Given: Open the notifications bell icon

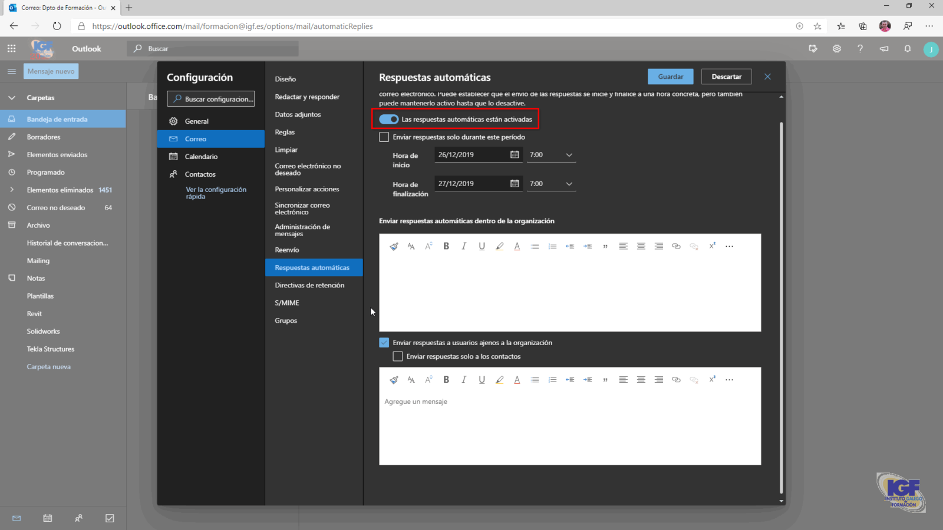Looking at the screenshot, I should (908, 49).
